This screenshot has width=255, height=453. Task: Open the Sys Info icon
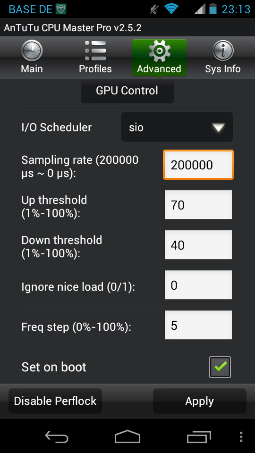coord(222,51)
